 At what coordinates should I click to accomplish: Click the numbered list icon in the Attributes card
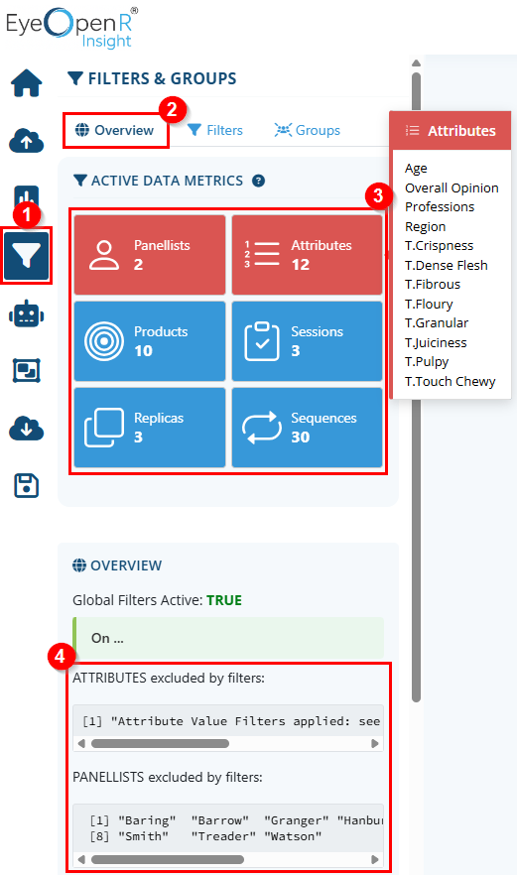[x=262, y=254]
